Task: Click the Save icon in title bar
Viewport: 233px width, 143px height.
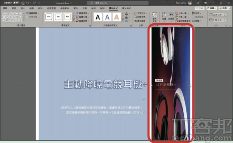Action: coord(23,3)
